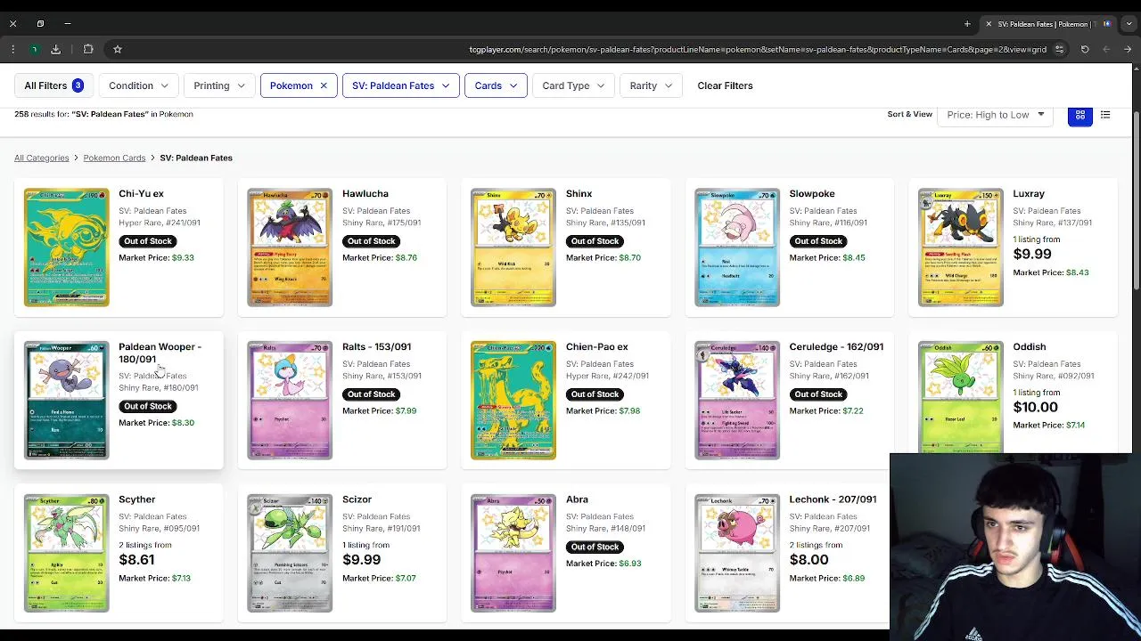The image size is (1141, 641).
Task: Open the Lechonk card image
Action: [737, 553]
